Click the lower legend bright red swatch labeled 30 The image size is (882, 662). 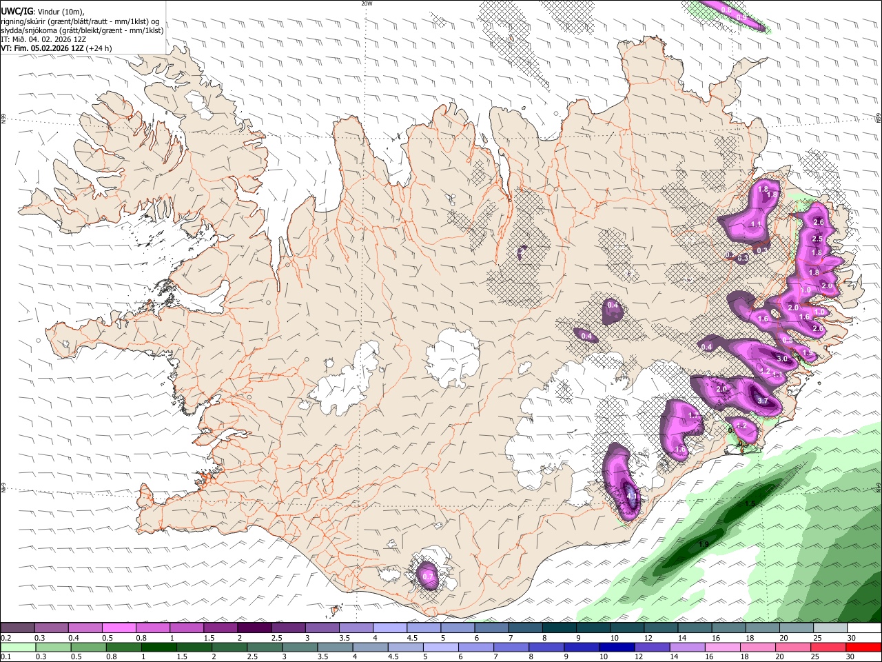coord(864,648)
